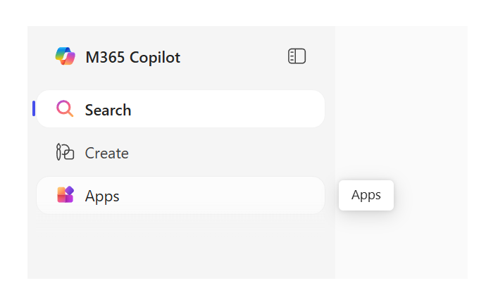Open the Search navigation item

(x=181, y=108)
